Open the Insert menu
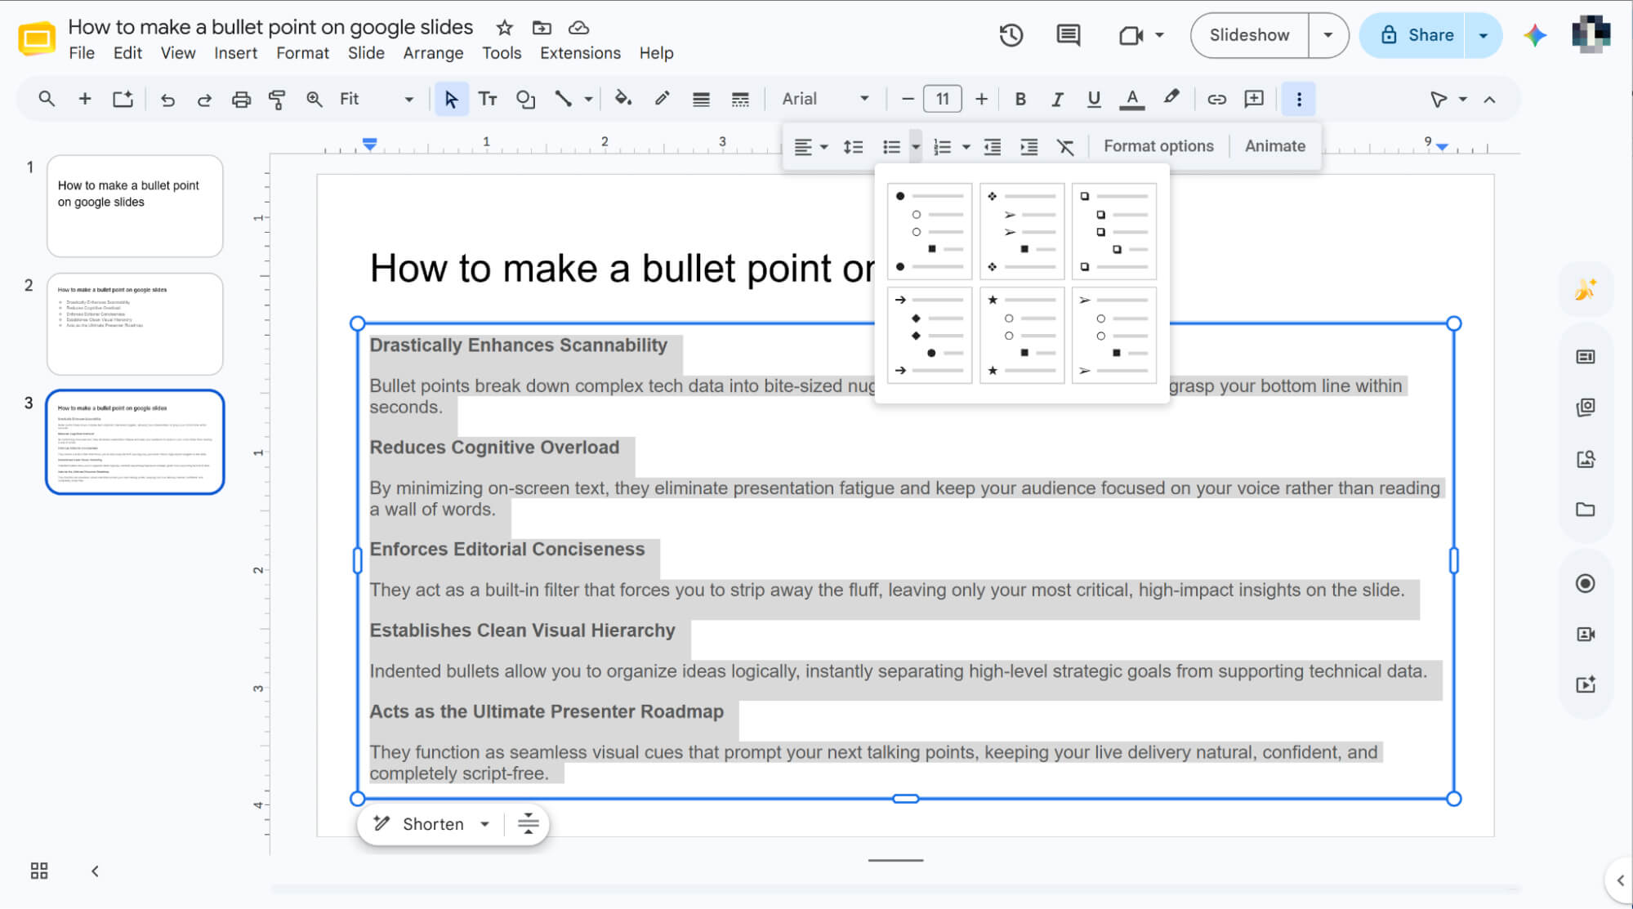The height and width of the screenshot is (909, 1633). tap(235, 53)
